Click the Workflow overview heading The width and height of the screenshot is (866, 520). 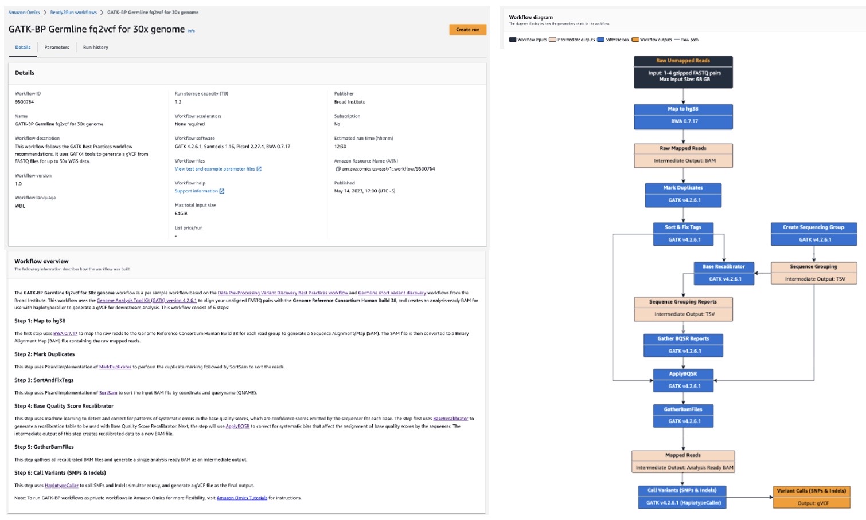tap(41, 261)
